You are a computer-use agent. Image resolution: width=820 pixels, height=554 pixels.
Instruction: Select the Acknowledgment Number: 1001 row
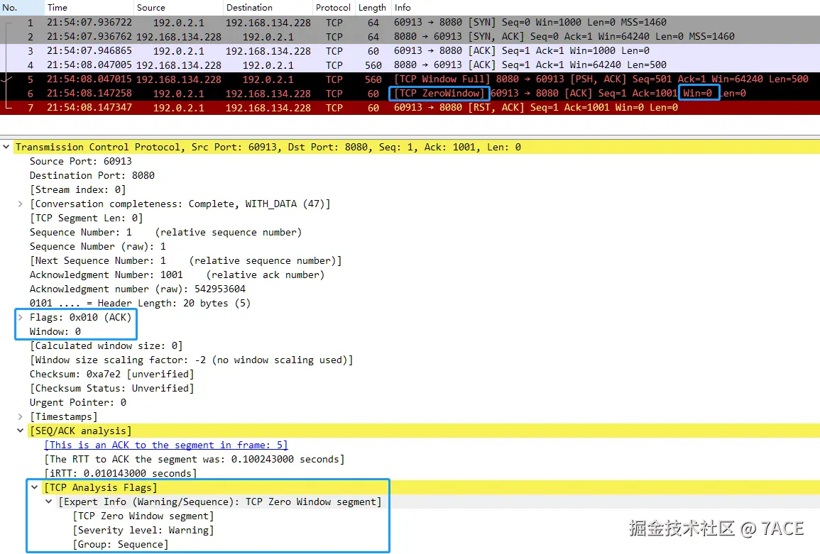point(177,275)
